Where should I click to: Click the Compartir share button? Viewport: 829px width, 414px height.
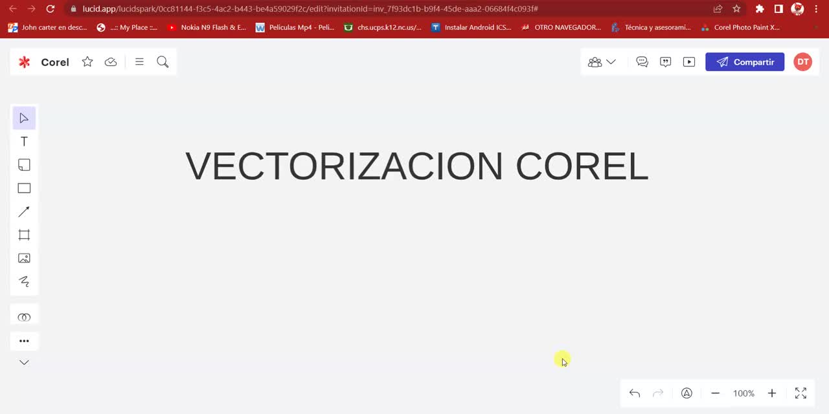click(745, 62)
